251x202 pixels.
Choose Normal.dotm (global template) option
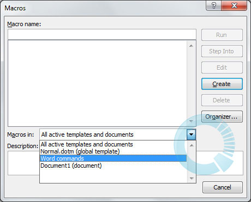click(x=113, y=151)
